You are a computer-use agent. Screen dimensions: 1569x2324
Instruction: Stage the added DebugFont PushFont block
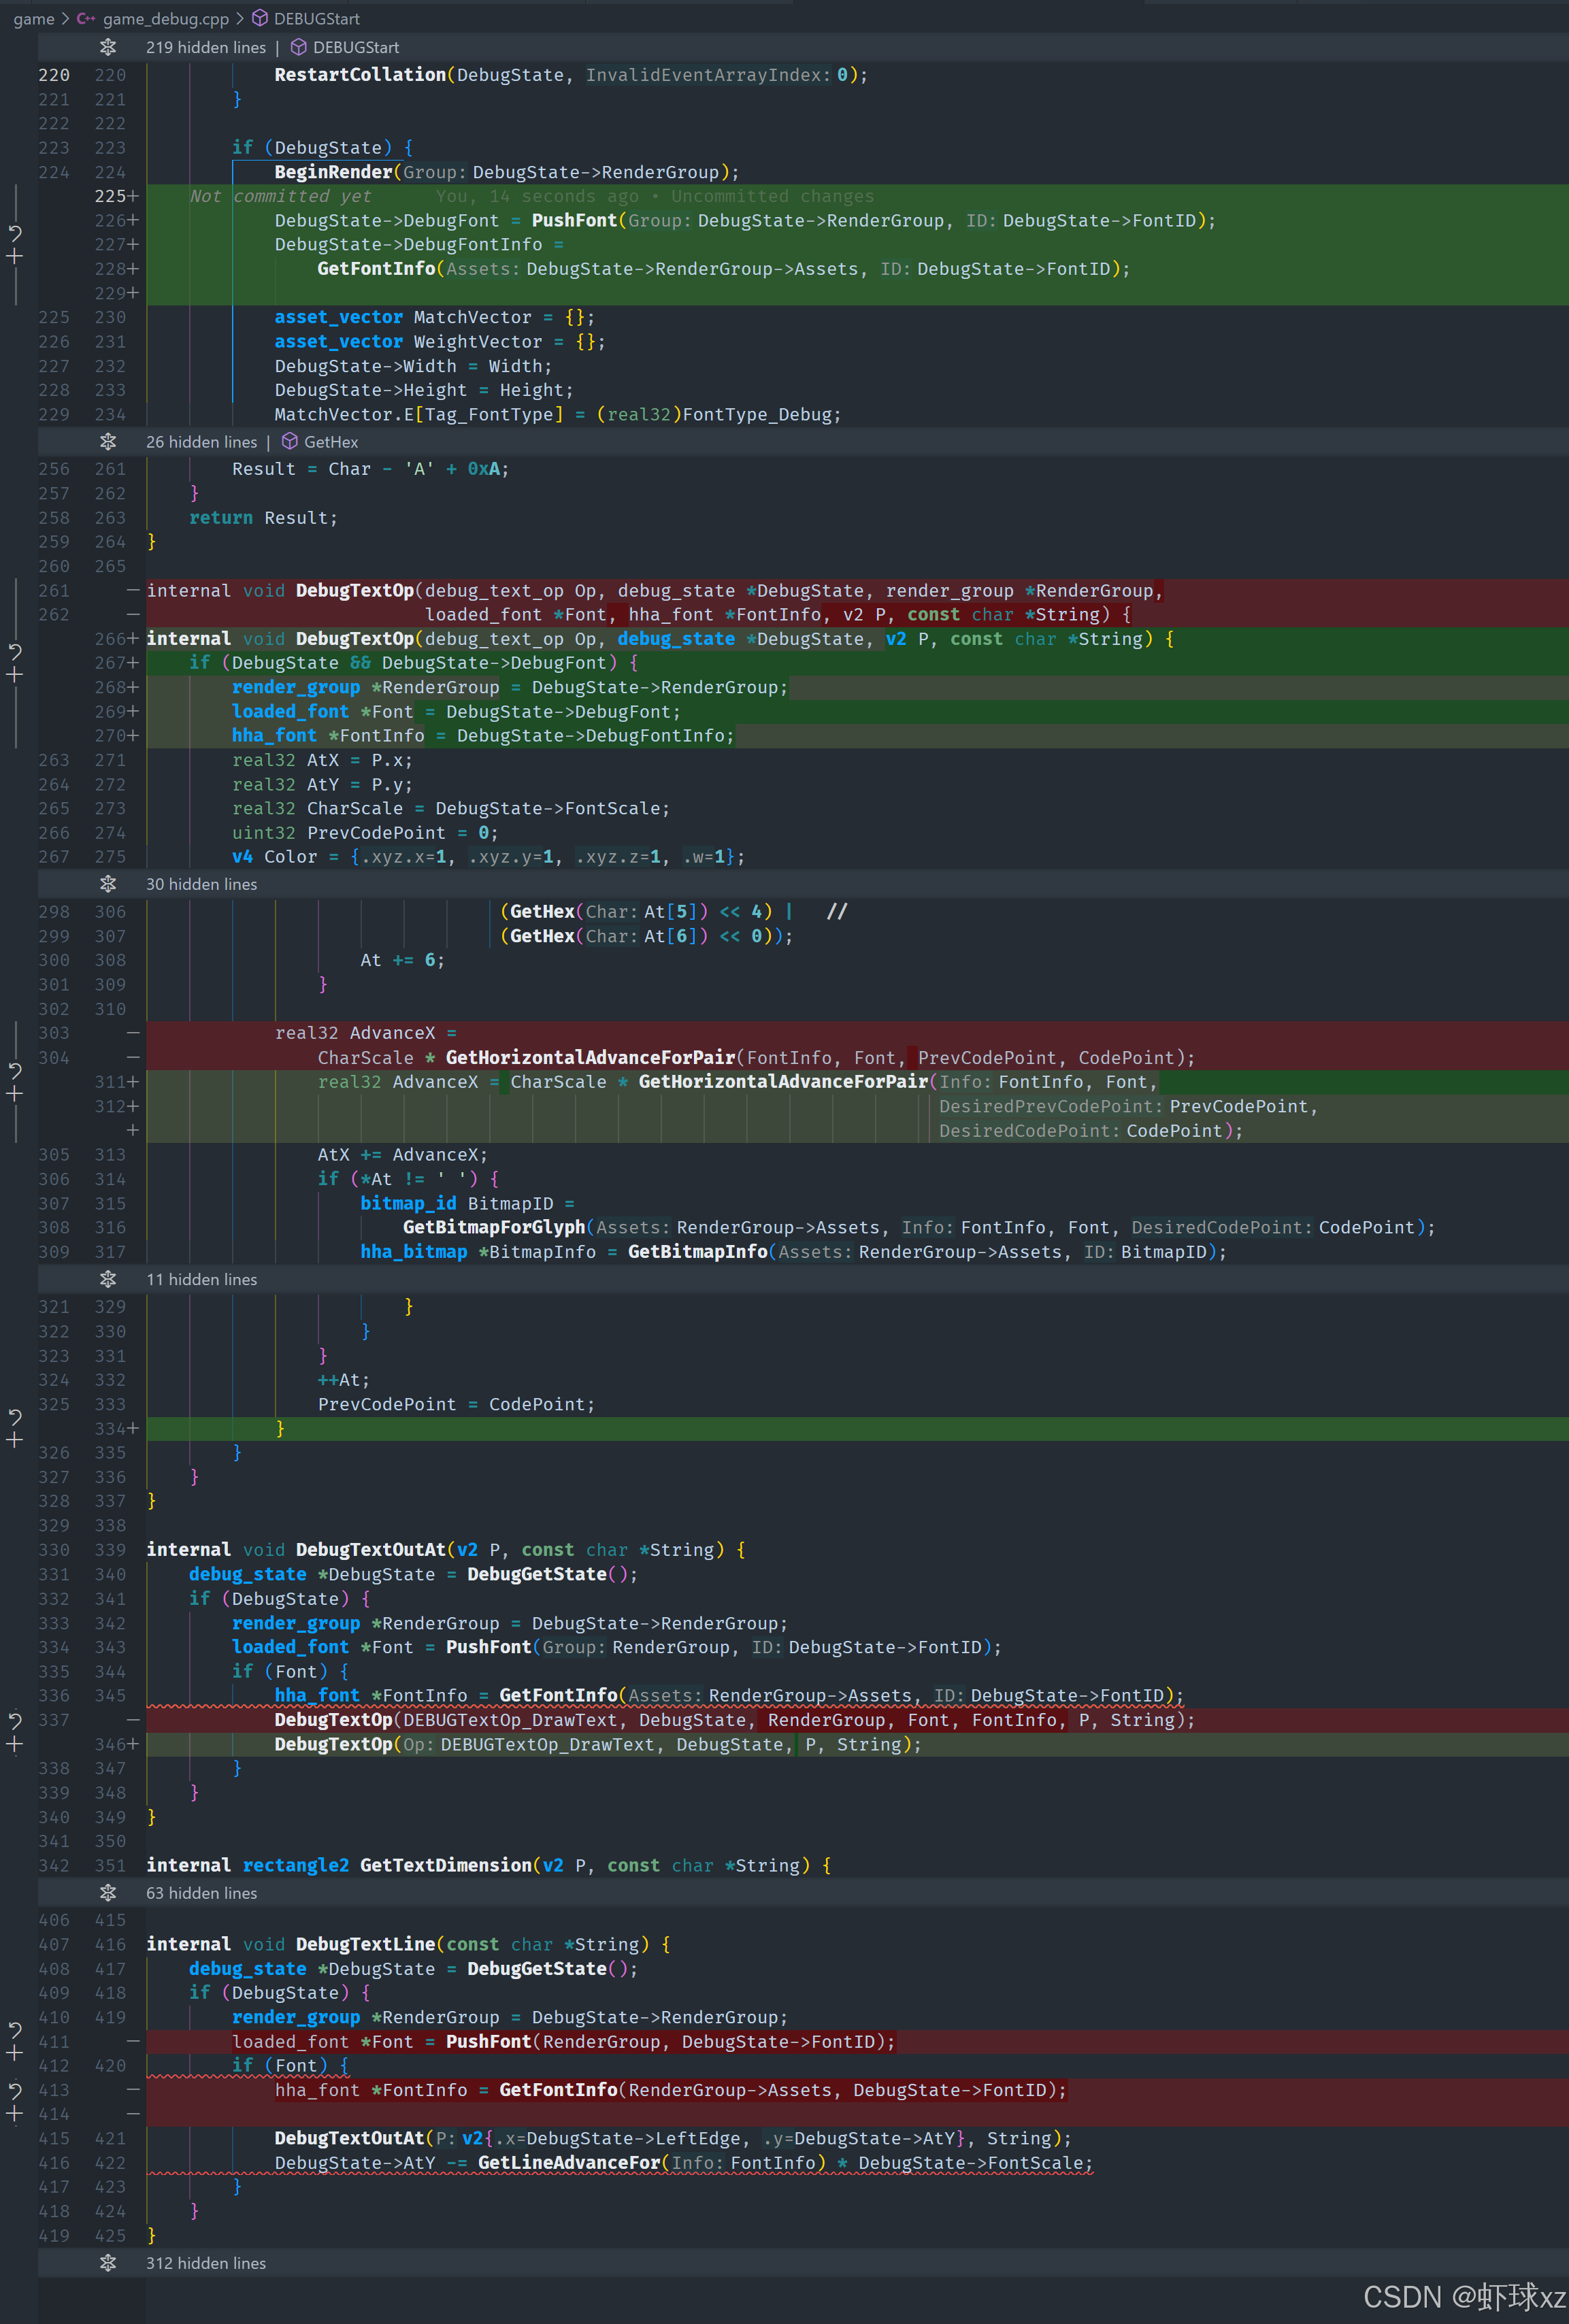(15, 257)
